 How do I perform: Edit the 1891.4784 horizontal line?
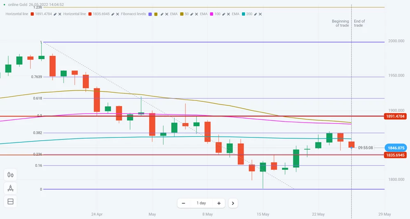(55, 14)
